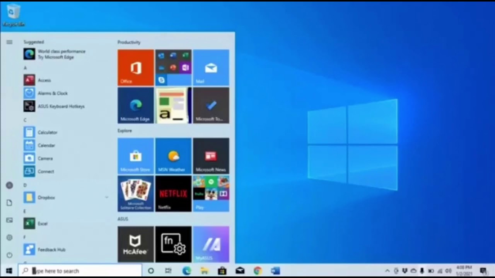Open File Explorer from taskbar
Screen dimensions: 495x278
coord(204,271)
